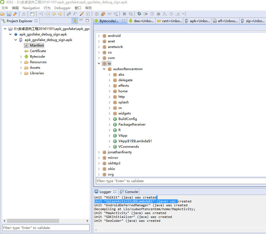The width and height of the screenshot is (266, 234).
Task: Click the green bug debug icon
Action: tap(139, 14)
